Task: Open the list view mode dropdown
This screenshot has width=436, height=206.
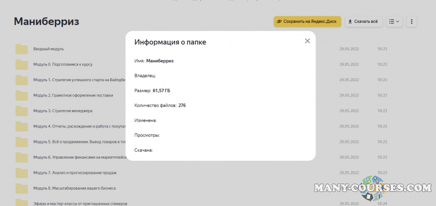Action: [x=394, y=21]
